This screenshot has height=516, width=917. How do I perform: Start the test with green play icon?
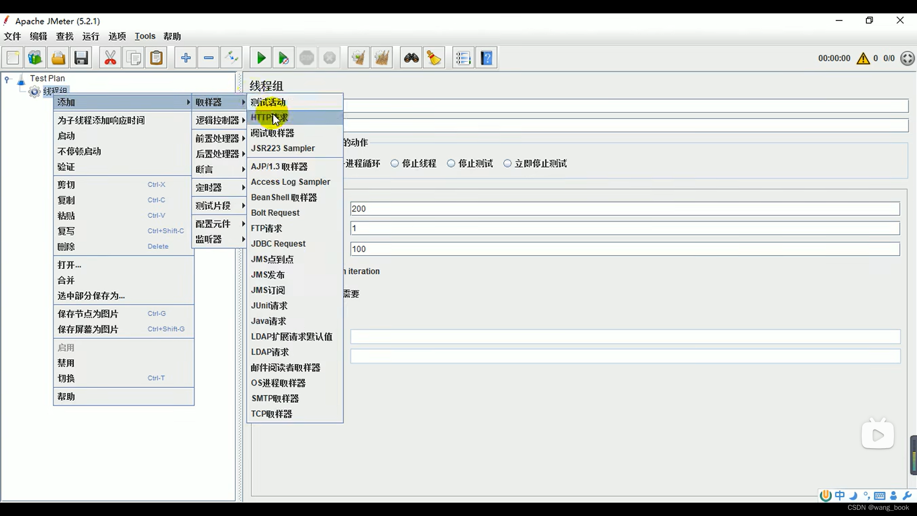[261, 58]
